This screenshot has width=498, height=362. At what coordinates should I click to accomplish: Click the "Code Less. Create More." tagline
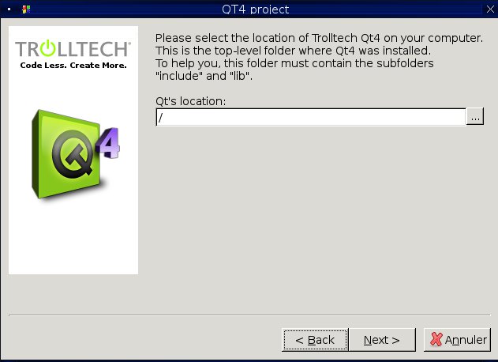73,66
